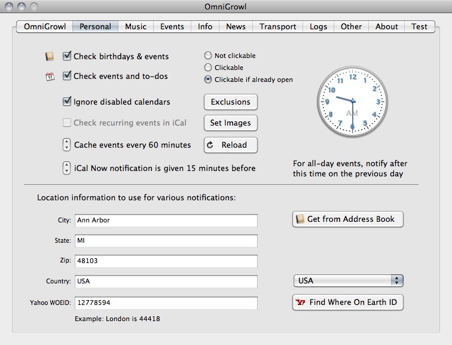The height and width of the screenshot is (345, 452).
Task: Click Find Where On Earth ID button
Action: [x=347, y=303]
